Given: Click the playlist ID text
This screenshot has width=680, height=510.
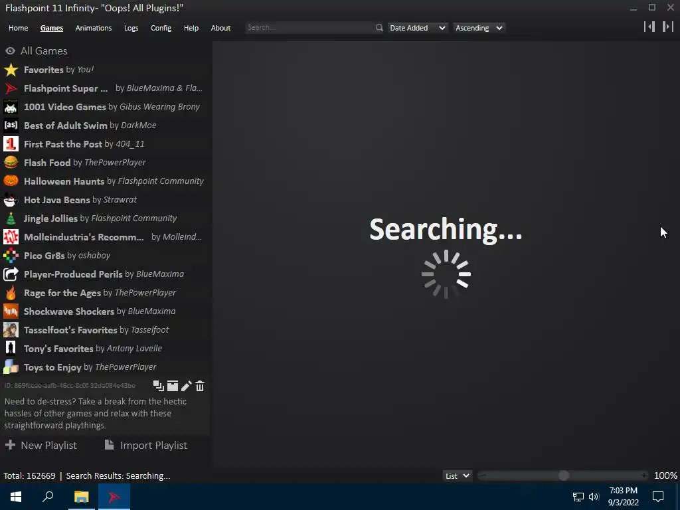Looking at the screenshot, I should pyautogui.click(x=70, y=386).
